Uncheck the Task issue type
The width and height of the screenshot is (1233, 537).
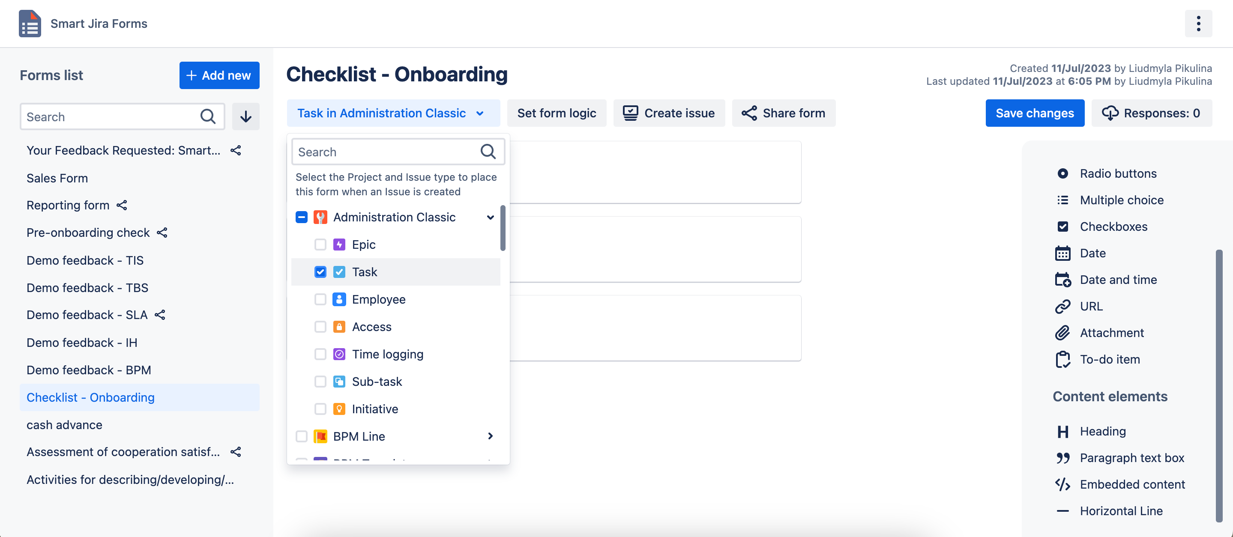point(320,272)
